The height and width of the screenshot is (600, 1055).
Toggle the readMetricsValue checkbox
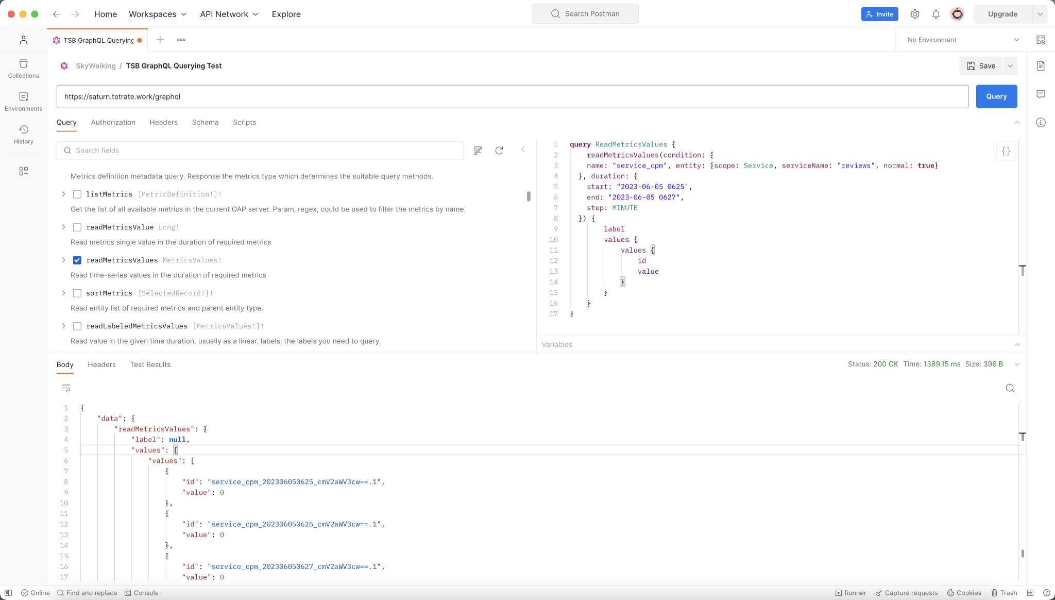click(x=77, y=227)
